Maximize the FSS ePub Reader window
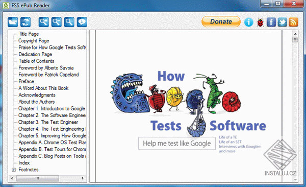306x187 pixels. (278, 4)
